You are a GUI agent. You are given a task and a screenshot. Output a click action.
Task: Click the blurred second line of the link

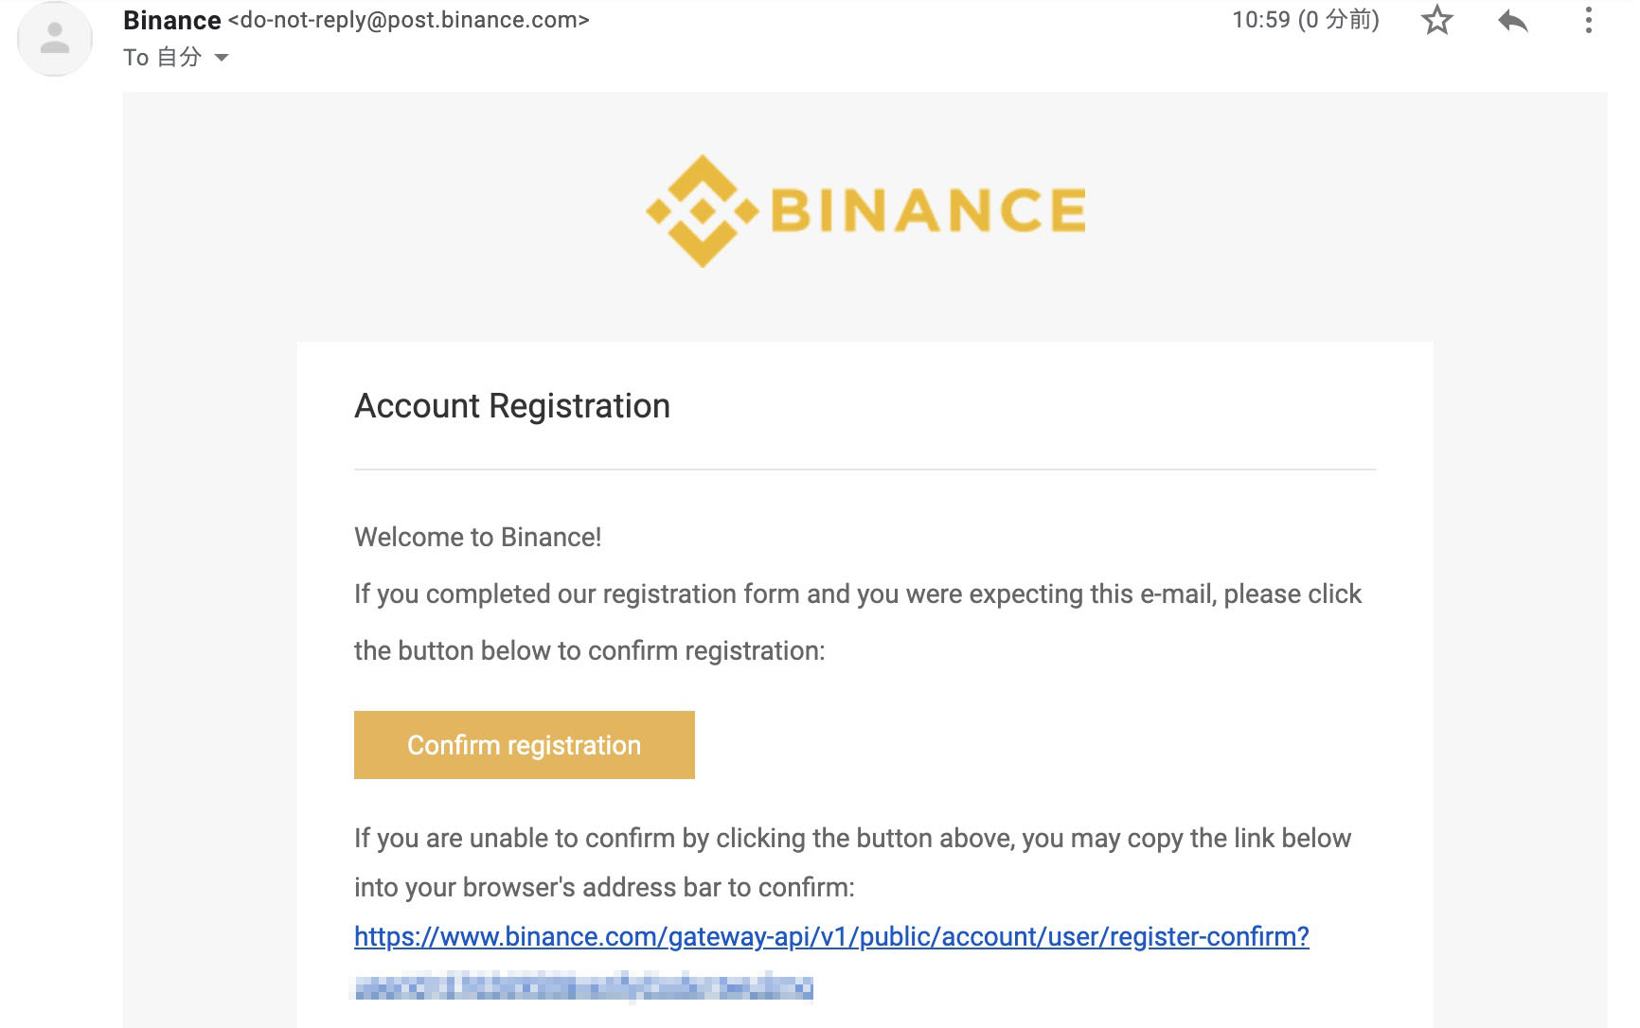583,986
